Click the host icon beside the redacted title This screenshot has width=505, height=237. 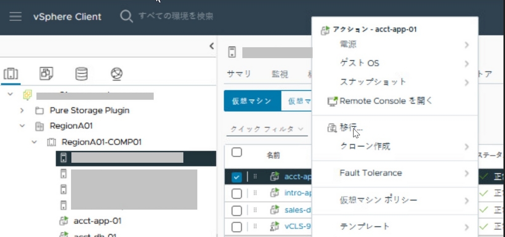232,53
